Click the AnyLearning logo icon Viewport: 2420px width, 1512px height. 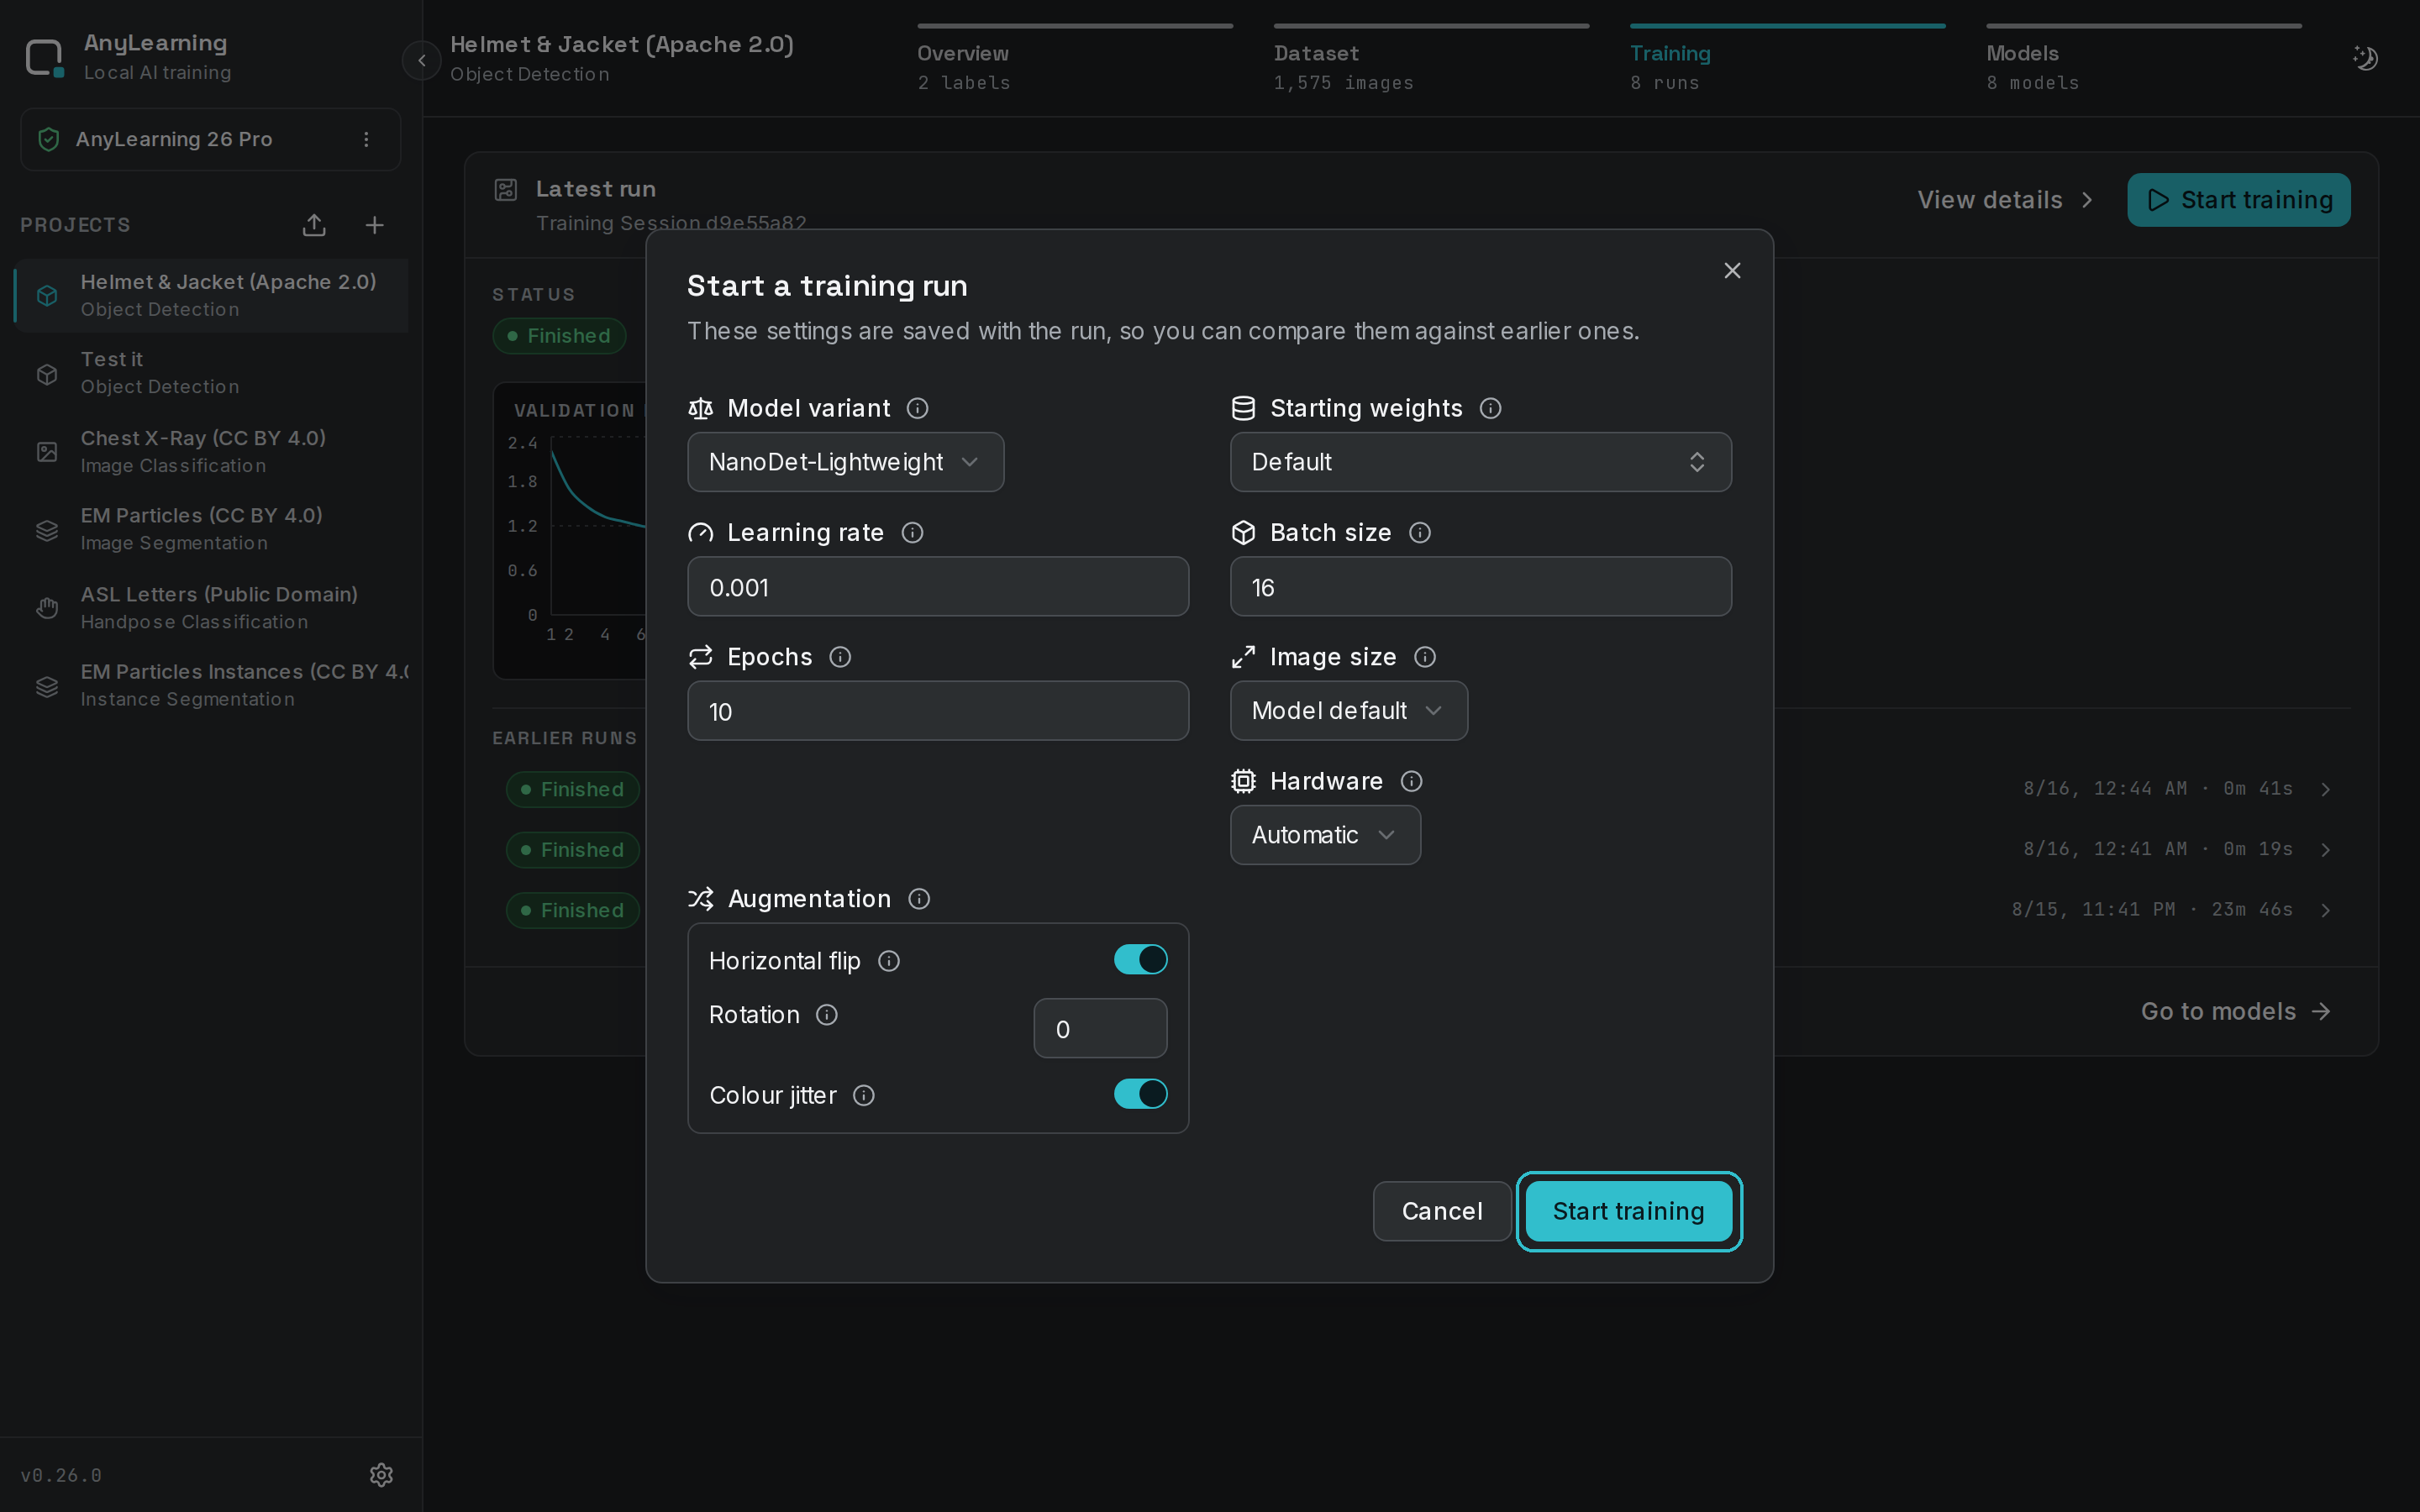tap(45, 57)
